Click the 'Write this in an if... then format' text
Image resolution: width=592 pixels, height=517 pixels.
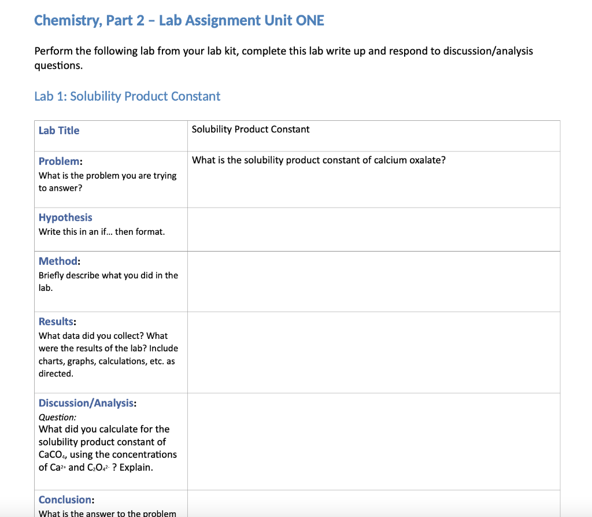tap(102, 232)
